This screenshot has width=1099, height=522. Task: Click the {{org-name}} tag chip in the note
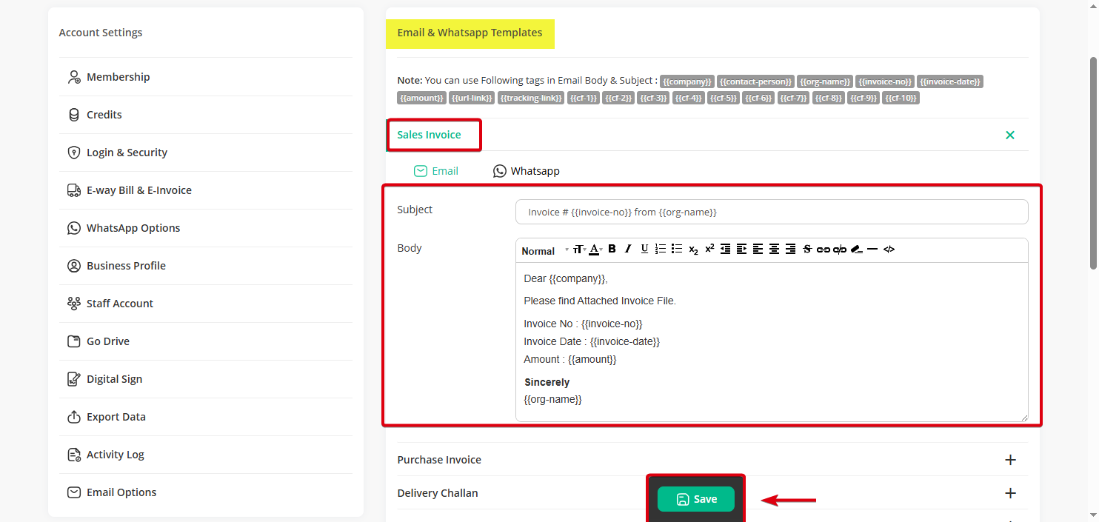[825, 81]
